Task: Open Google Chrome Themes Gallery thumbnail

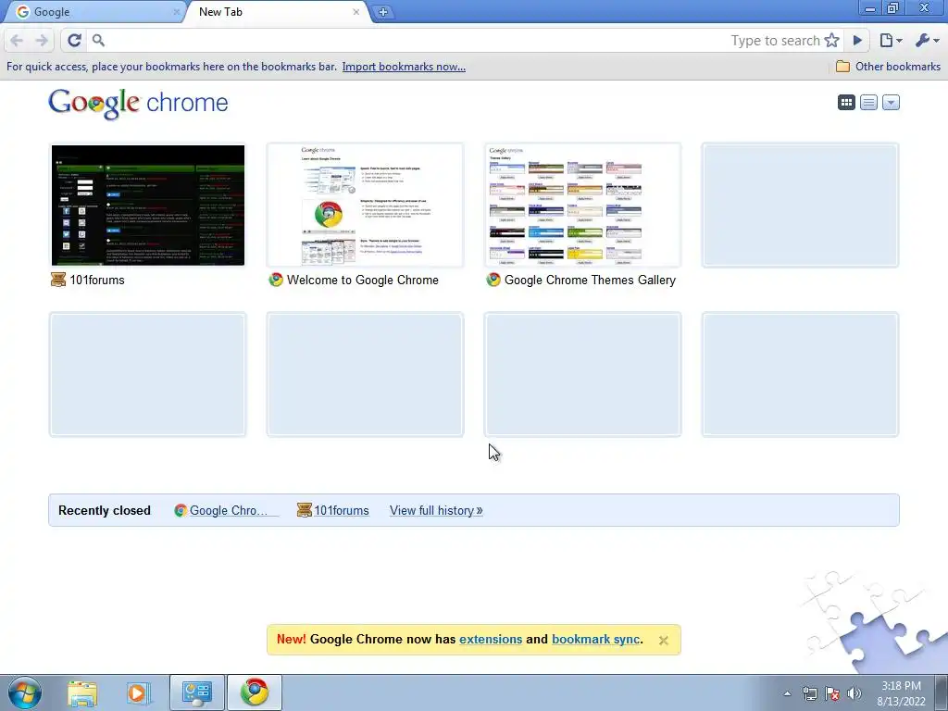Action: [583, 205]
